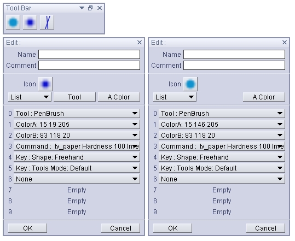
Task: Expand the left Key : Shape: Freehand dropdown
Action: [77, 157]
